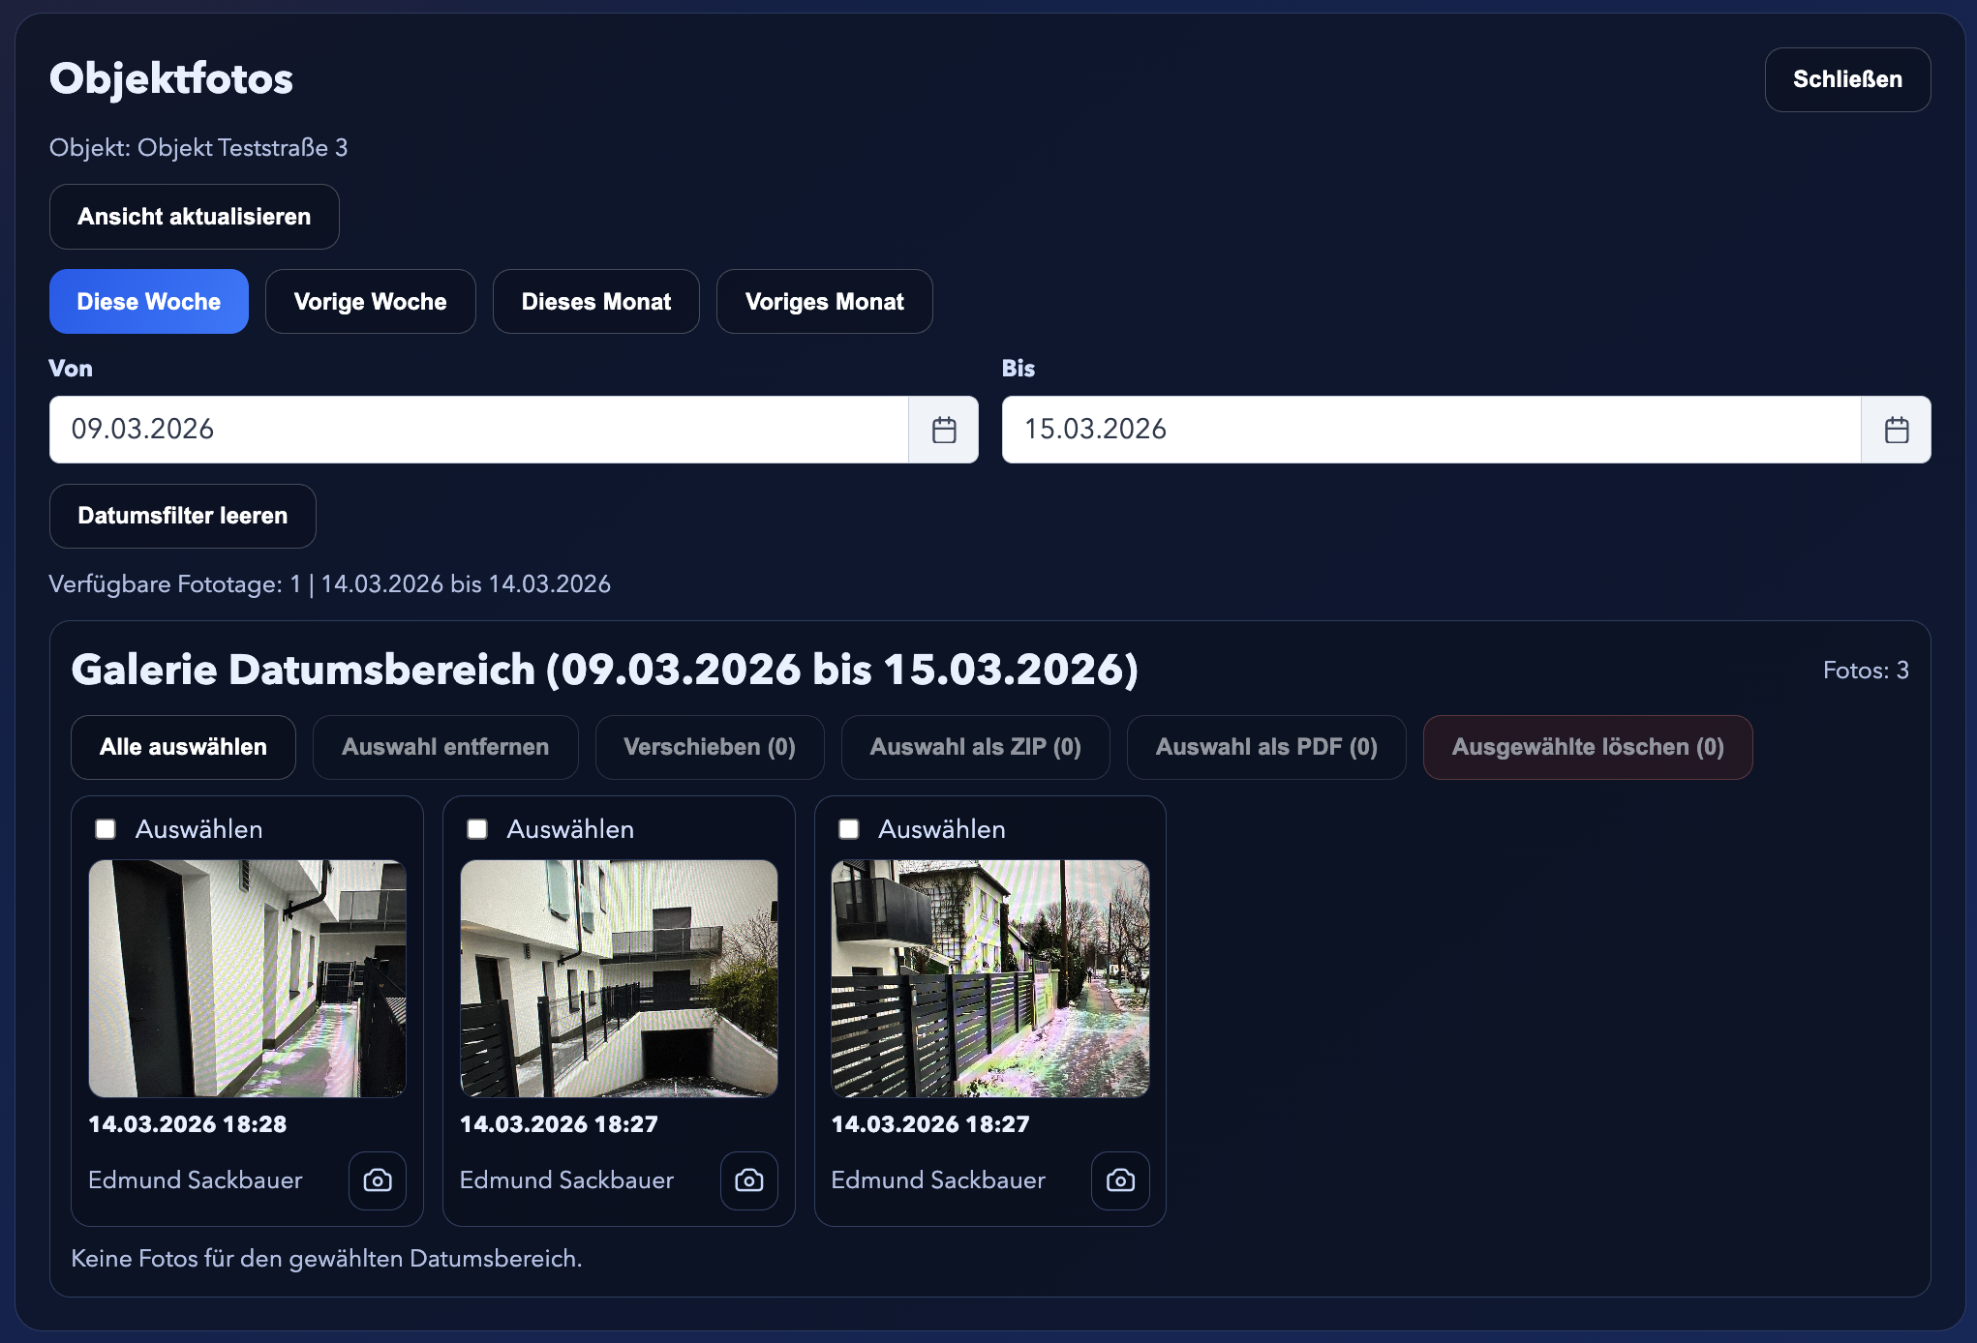This screenshot has height=1343, width=1977.
Task: Switch to Voriges Monat filter
Action: (825, 302)
